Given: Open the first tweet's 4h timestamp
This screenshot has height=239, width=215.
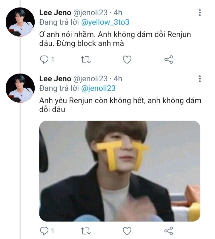Looking at the screenshot, I should [x=118, y=13].
